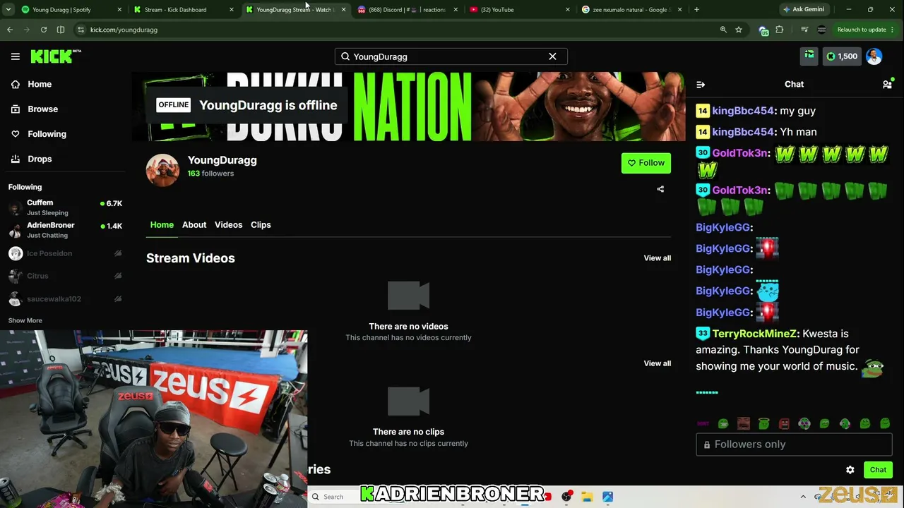The width and height of the screenshot is (904, 508).
Task: Click Relaunch to update
Action: 862,30
